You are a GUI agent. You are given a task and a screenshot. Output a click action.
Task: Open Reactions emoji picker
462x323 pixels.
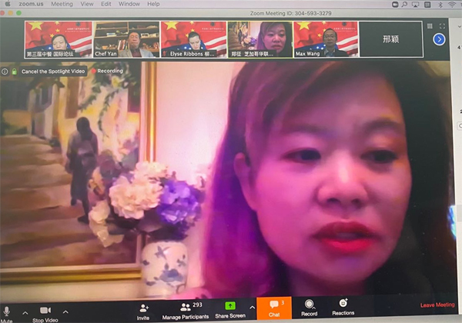coord(343,307)
